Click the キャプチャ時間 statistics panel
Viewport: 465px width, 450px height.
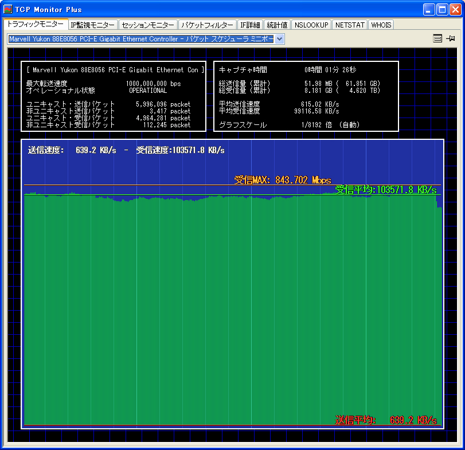point(306,96)
